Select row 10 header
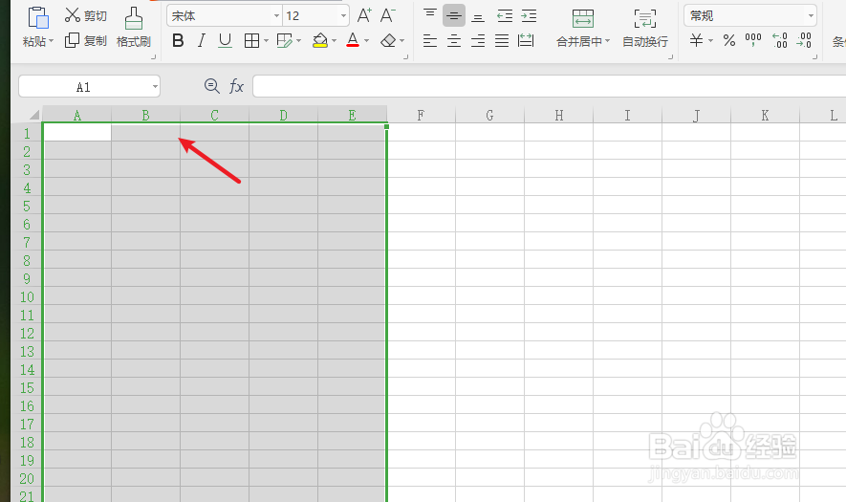Image resolution: width=846 pixels, height=502 pixels. 27,296
